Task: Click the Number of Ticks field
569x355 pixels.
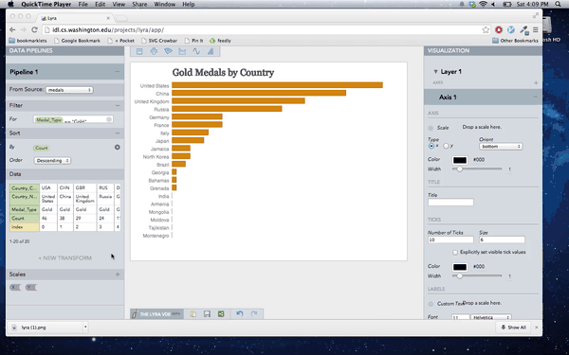Action: tap(450, 240)
